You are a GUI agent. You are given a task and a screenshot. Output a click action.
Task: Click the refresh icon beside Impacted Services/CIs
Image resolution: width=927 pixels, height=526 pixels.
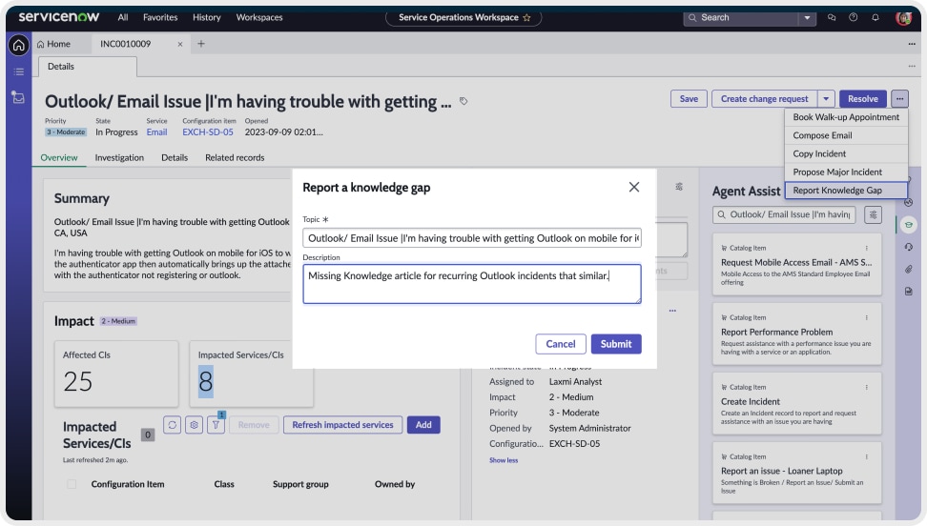[x=173, y=425]
